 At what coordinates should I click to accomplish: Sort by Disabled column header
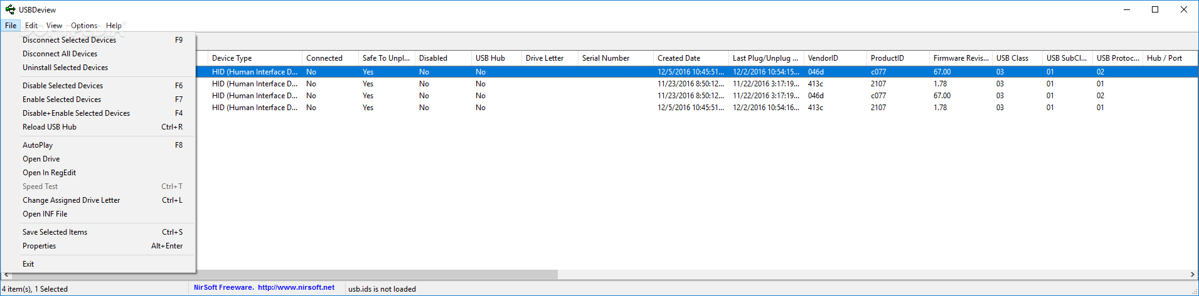coord(443,58)
